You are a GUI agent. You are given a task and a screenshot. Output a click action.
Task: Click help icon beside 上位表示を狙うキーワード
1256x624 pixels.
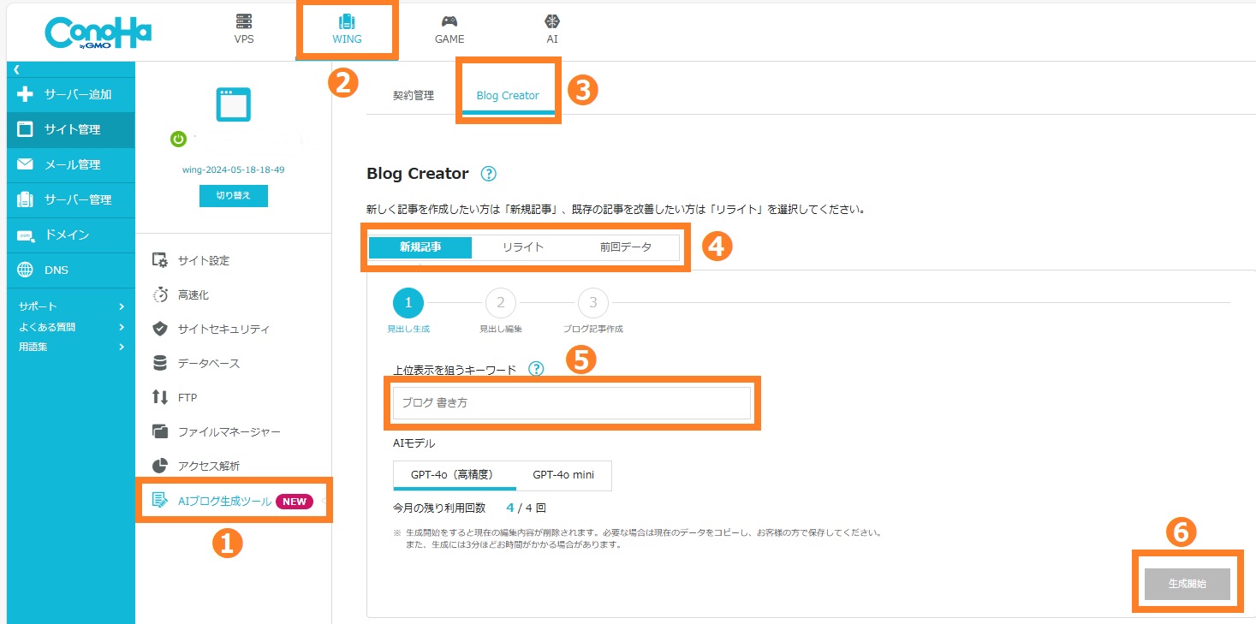click(536, 369)
